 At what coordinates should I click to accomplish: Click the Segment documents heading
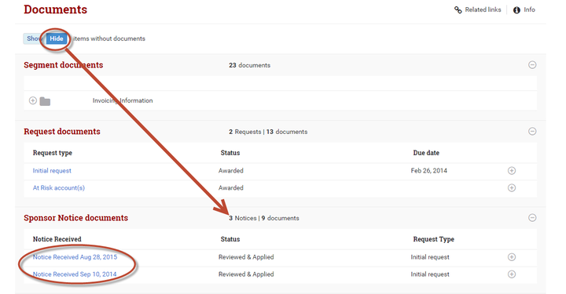pos(64,65)
